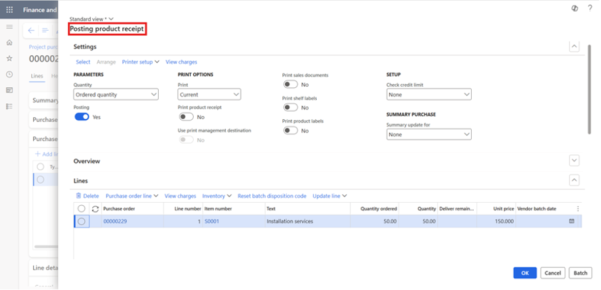Click Select in the Settings toolbar
Viewport: 601px width, 290px height.
point(83,62)
